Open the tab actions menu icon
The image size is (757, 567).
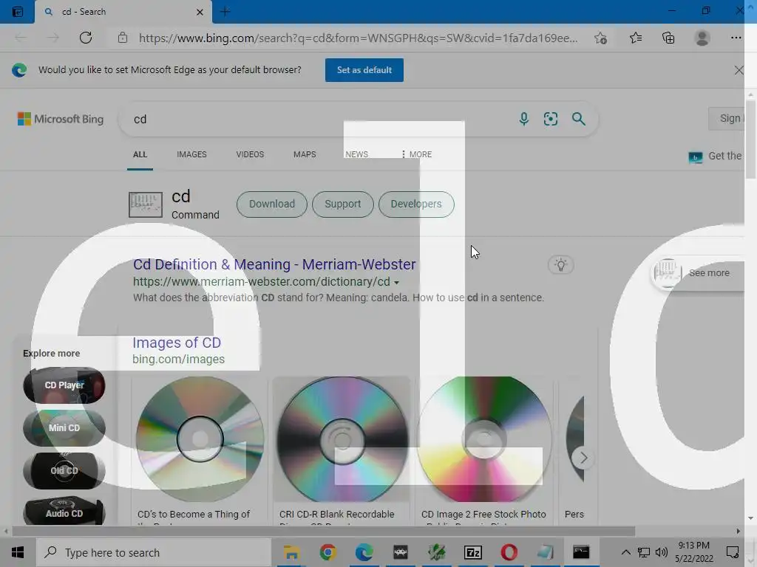click(x=18, y=12)
